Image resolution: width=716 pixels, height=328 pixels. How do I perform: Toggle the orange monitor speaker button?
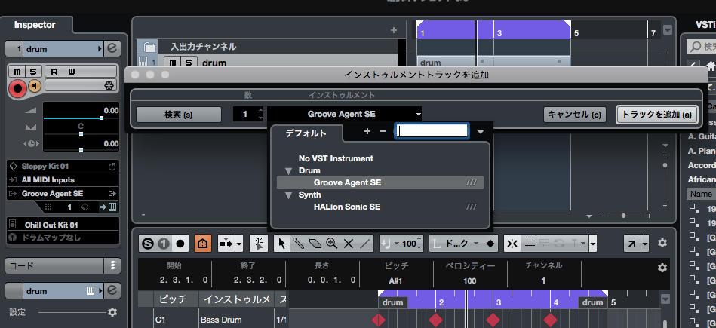35,86
